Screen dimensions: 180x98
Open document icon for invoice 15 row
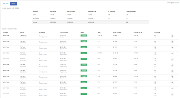pos(172,83)
